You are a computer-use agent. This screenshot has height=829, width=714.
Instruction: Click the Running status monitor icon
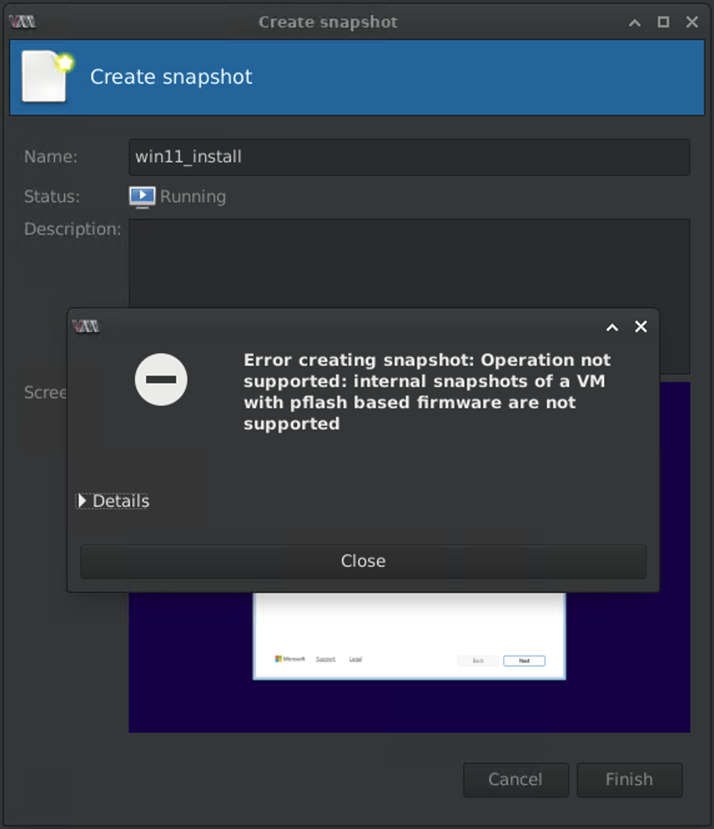tap(142, 197)
